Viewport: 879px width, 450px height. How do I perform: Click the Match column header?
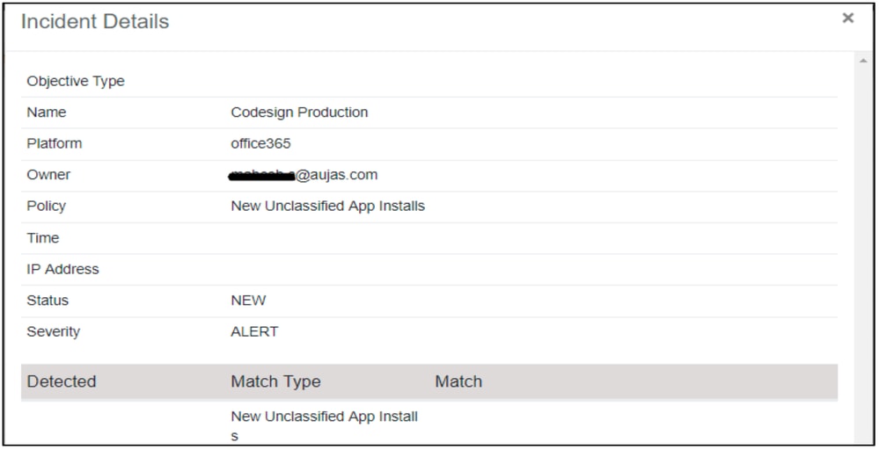pyautogui.click(x=458, y=381)
